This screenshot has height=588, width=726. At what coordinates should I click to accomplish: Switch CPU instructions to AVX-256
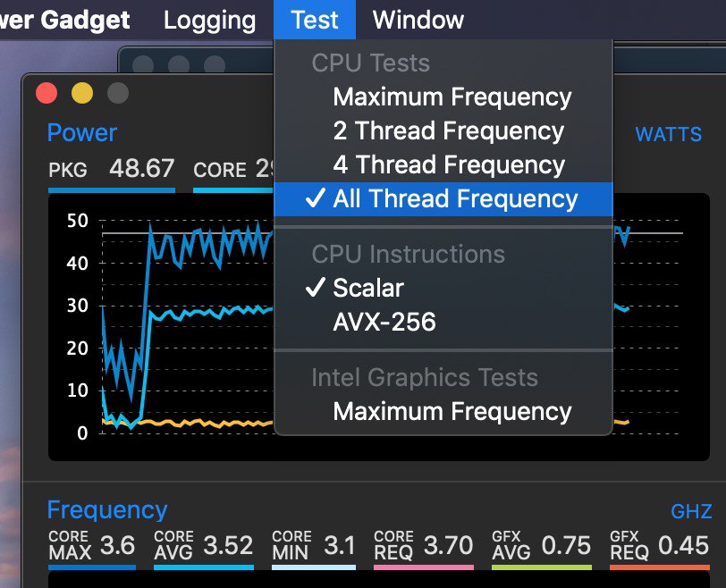pyautogui.click(x=443, y=322)
